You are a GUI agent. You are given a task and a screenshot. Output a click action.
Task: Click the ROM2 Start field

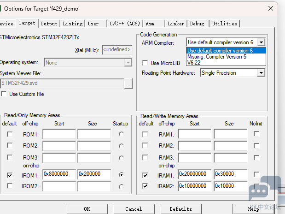click(x=59, y=146)
